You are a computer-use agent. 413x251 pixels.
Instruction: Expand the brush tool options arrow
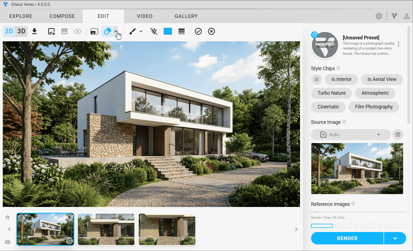141,31
